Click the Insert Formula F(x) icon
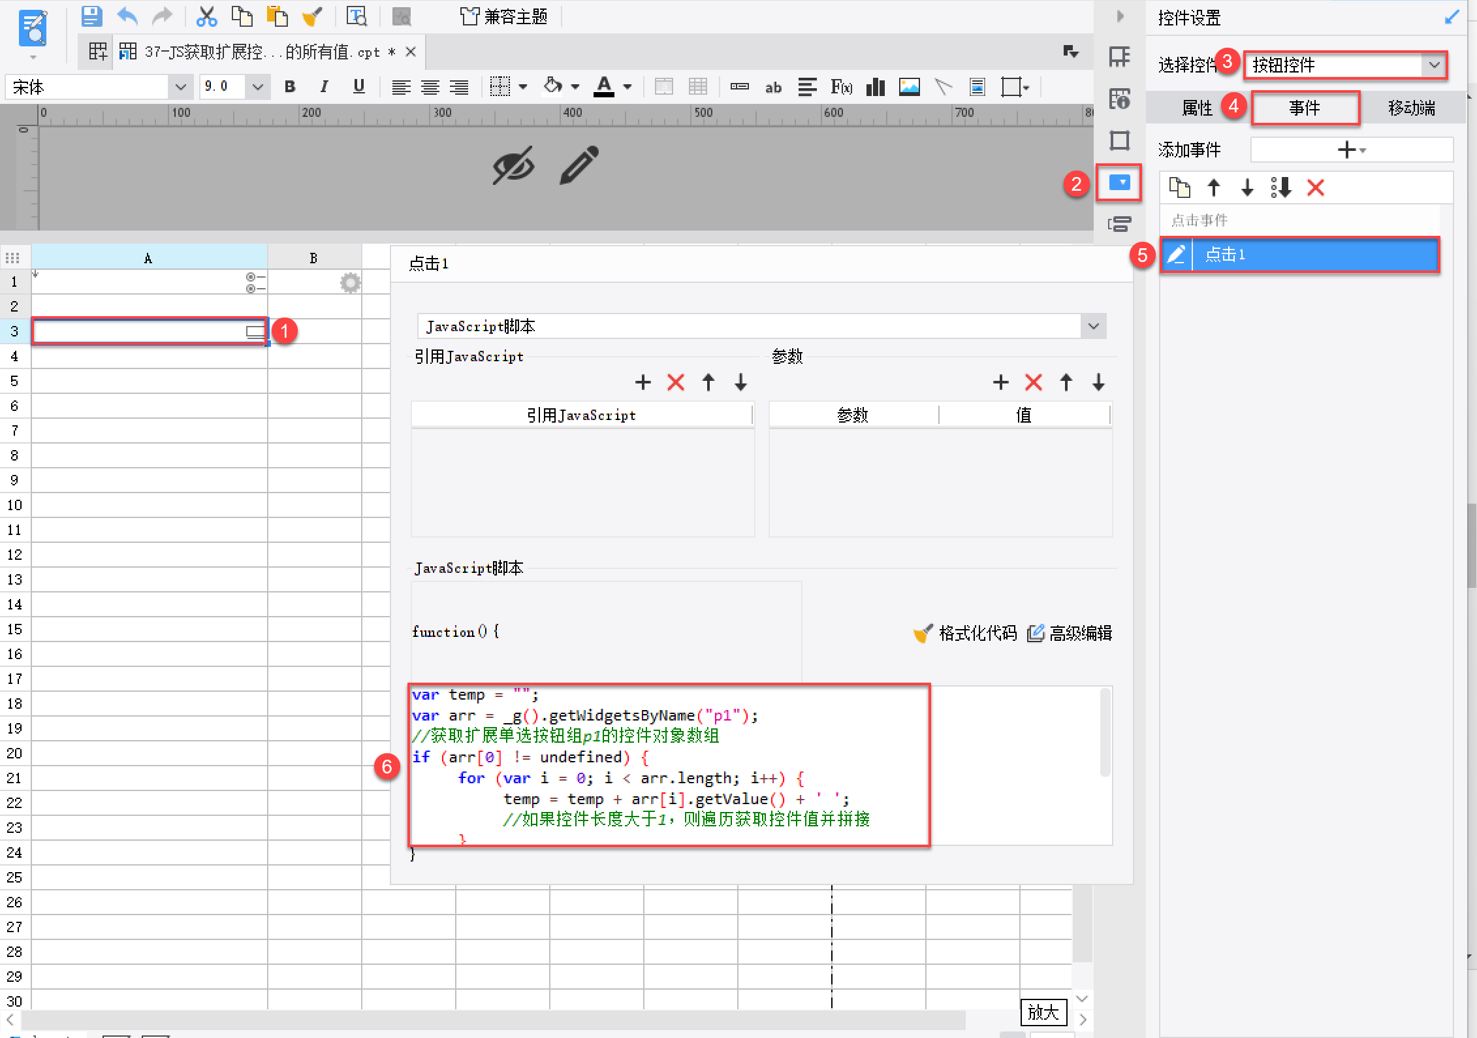The image size is (1477, 1038). click(x=841, y=87)
